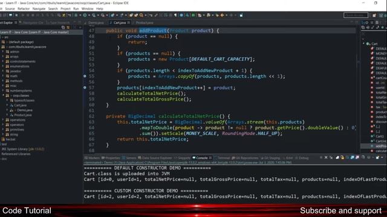The height and width of the screenshot is (217, 387).
Task: Open the Help menu
Action: pyautogui.click(x=100, y=8)
